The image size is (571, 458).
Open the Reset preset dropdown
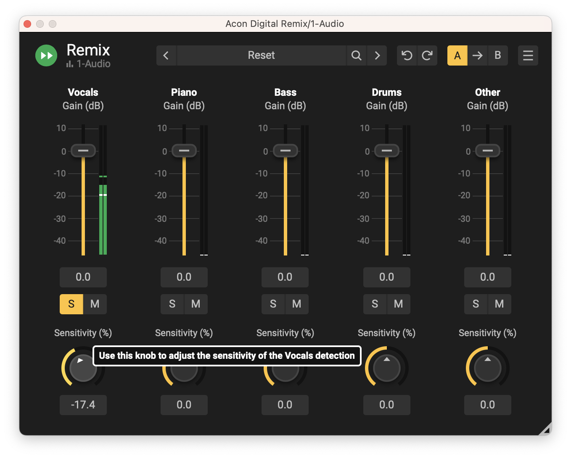tap(261, 55)
